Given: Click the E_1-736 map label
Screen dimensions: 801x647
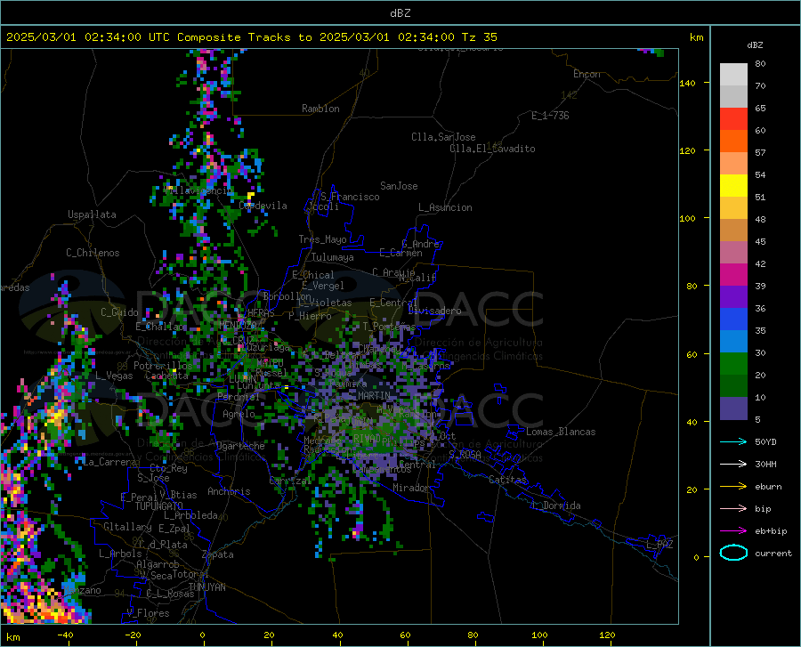Looking at the screenshot, I should (x=550, y=116).
